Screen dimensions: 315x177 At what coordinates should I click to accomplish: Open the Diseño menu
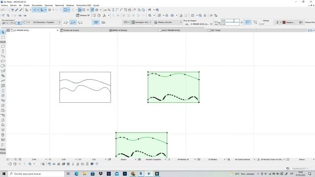(x=27, y=5)
